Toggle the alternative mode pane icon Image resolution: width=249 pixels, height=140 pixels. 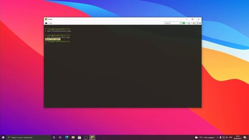pos(197,23)
